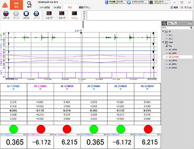Viewport: 194px width, 149px height.
Task: Click the channel search field
Action: [x=176, y=28]
